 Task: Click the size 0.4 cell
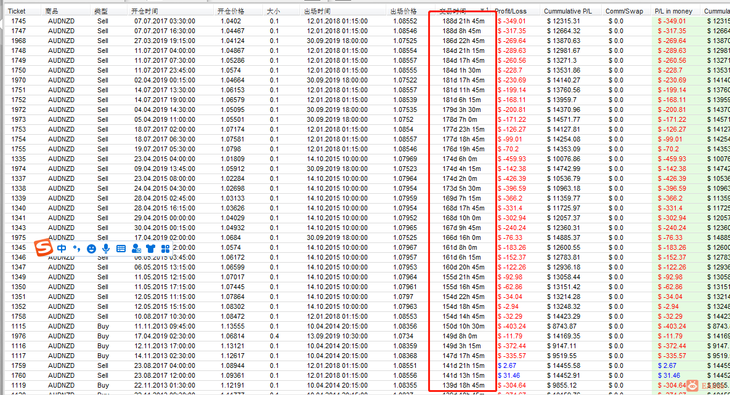tap(274, 336)
